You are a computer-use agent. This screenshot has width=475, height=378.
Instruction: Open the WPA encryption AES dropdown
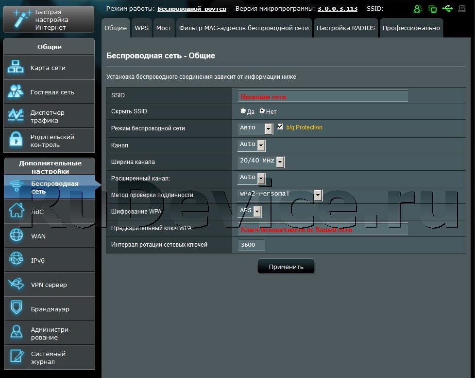[x=250, y=211]
